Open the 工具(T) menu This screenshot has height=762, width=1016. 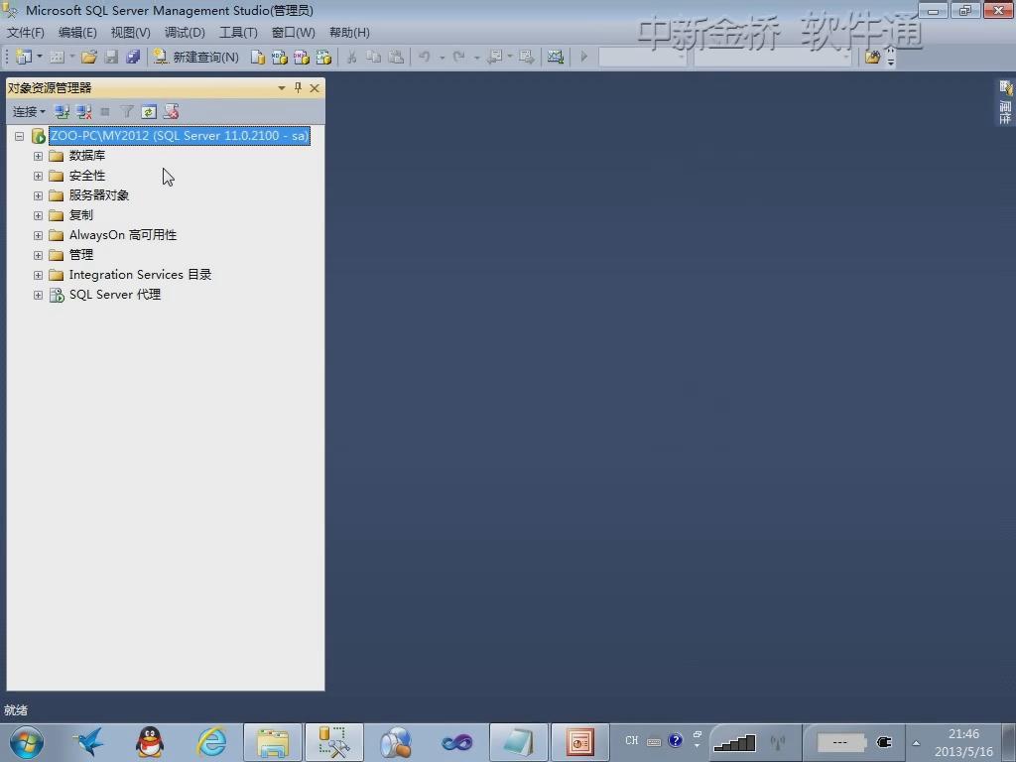point(238,33)
